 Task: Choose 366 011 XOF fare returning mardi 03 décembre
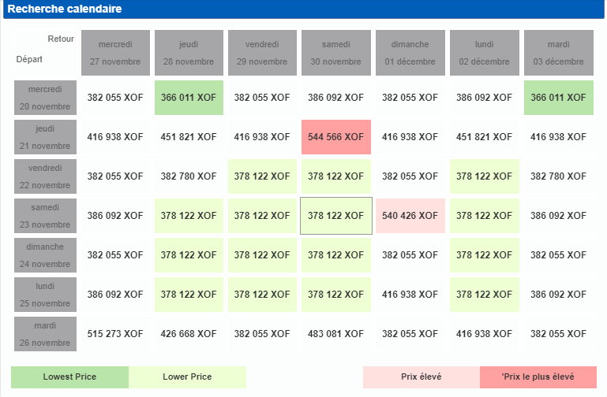558,98
